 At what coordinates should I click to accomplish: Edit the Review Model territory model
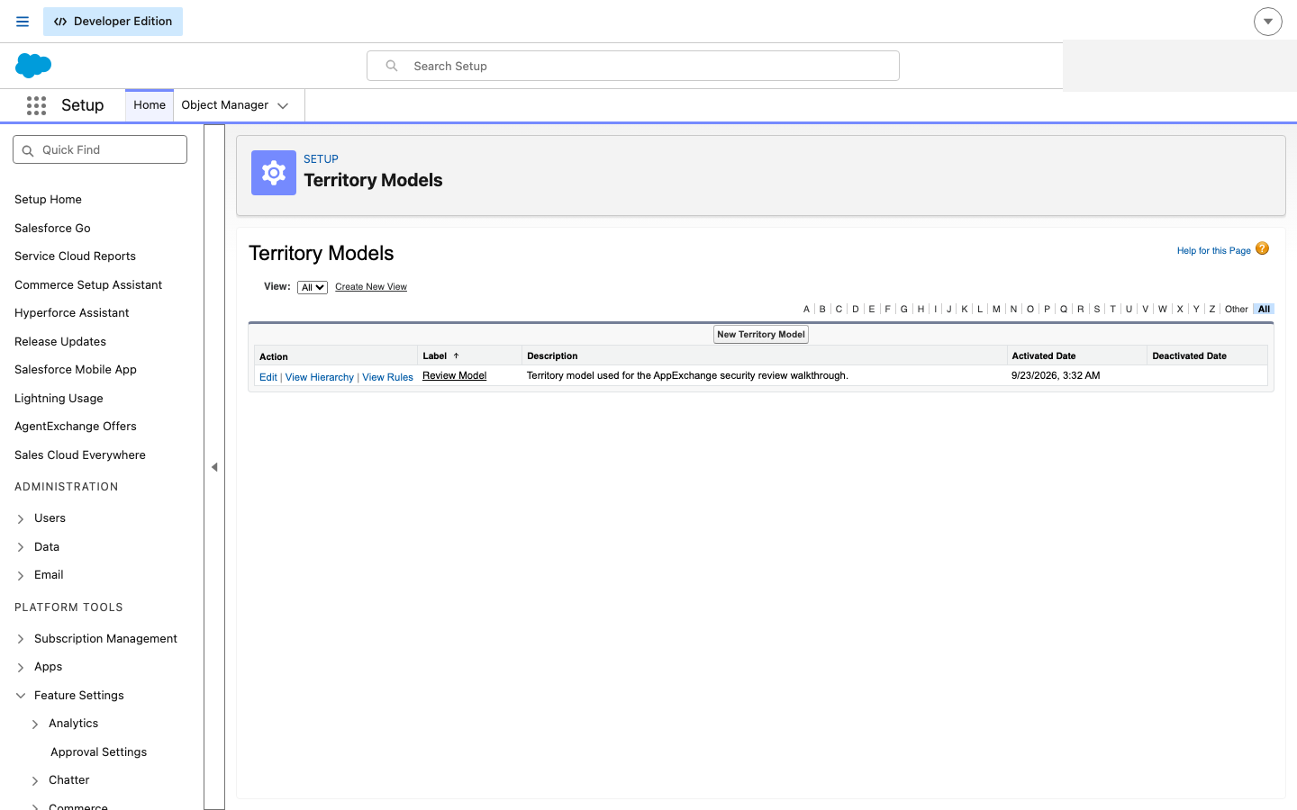point(268,377)
